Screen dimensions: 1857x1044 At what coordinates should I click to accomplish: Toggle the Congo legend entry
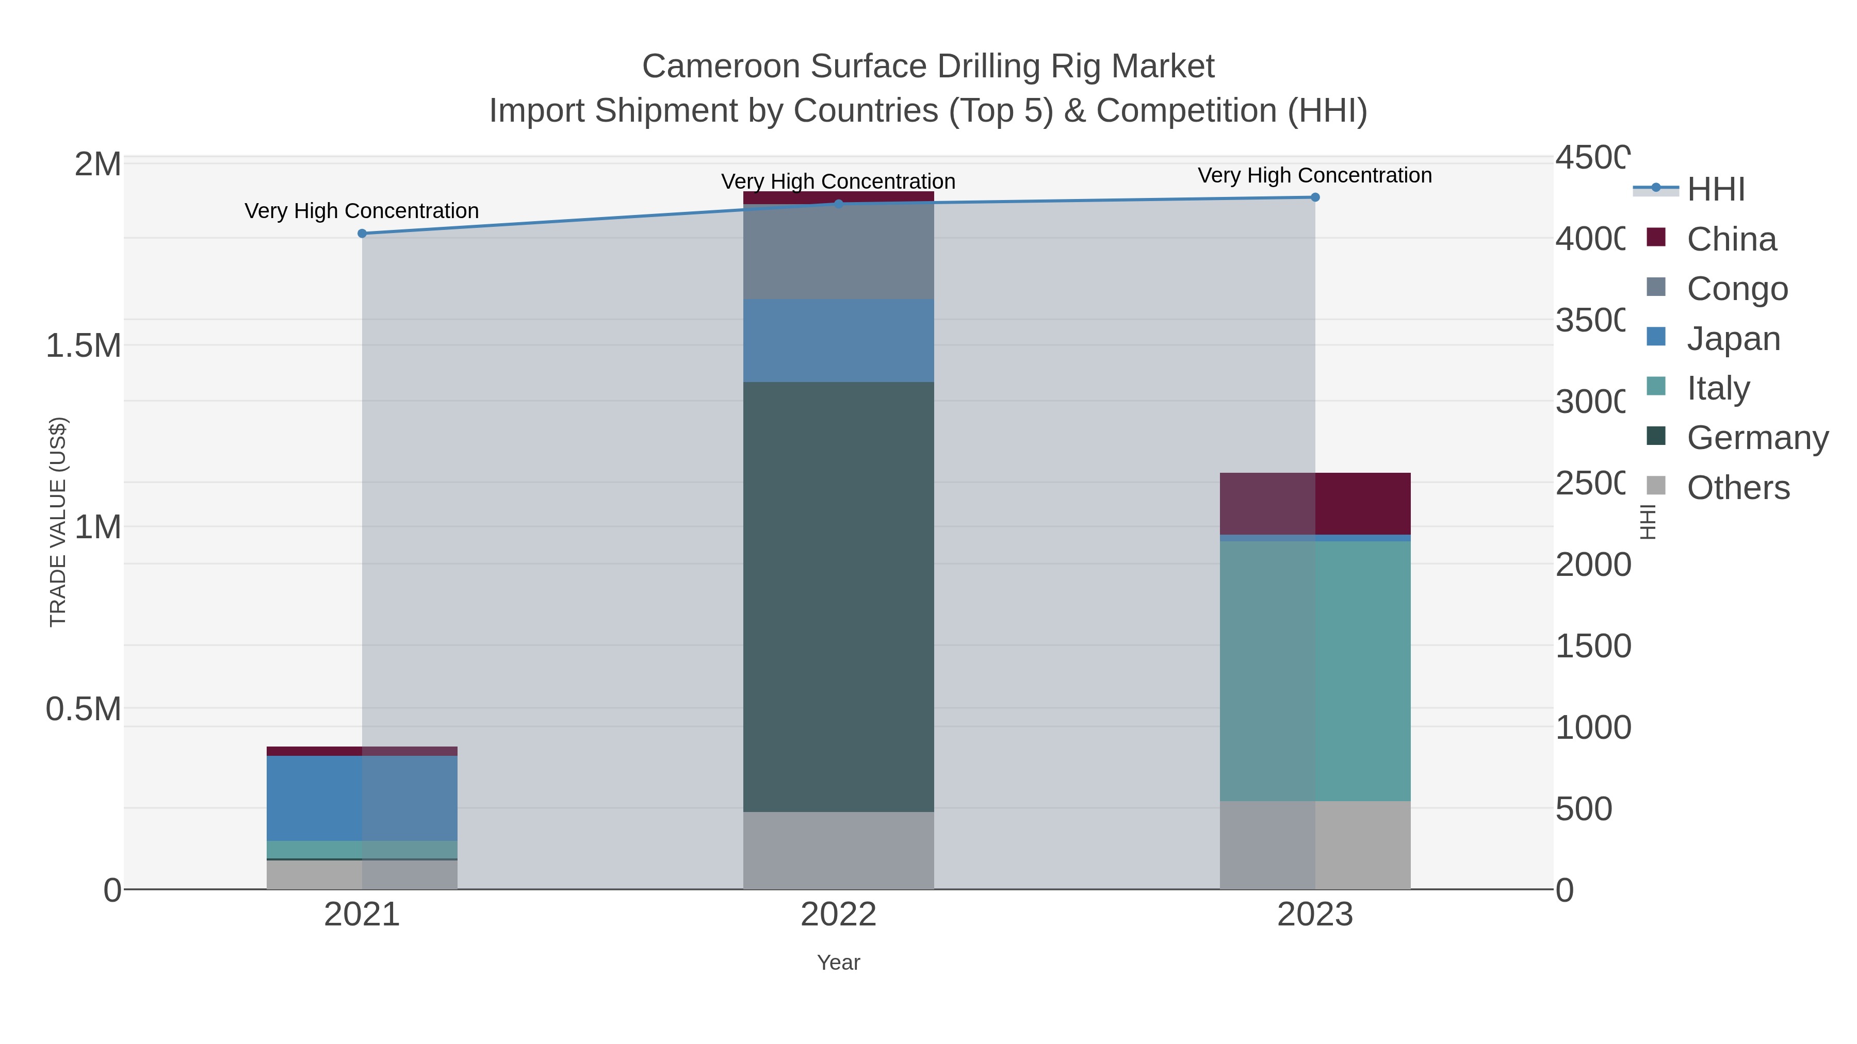(1718, 289)
